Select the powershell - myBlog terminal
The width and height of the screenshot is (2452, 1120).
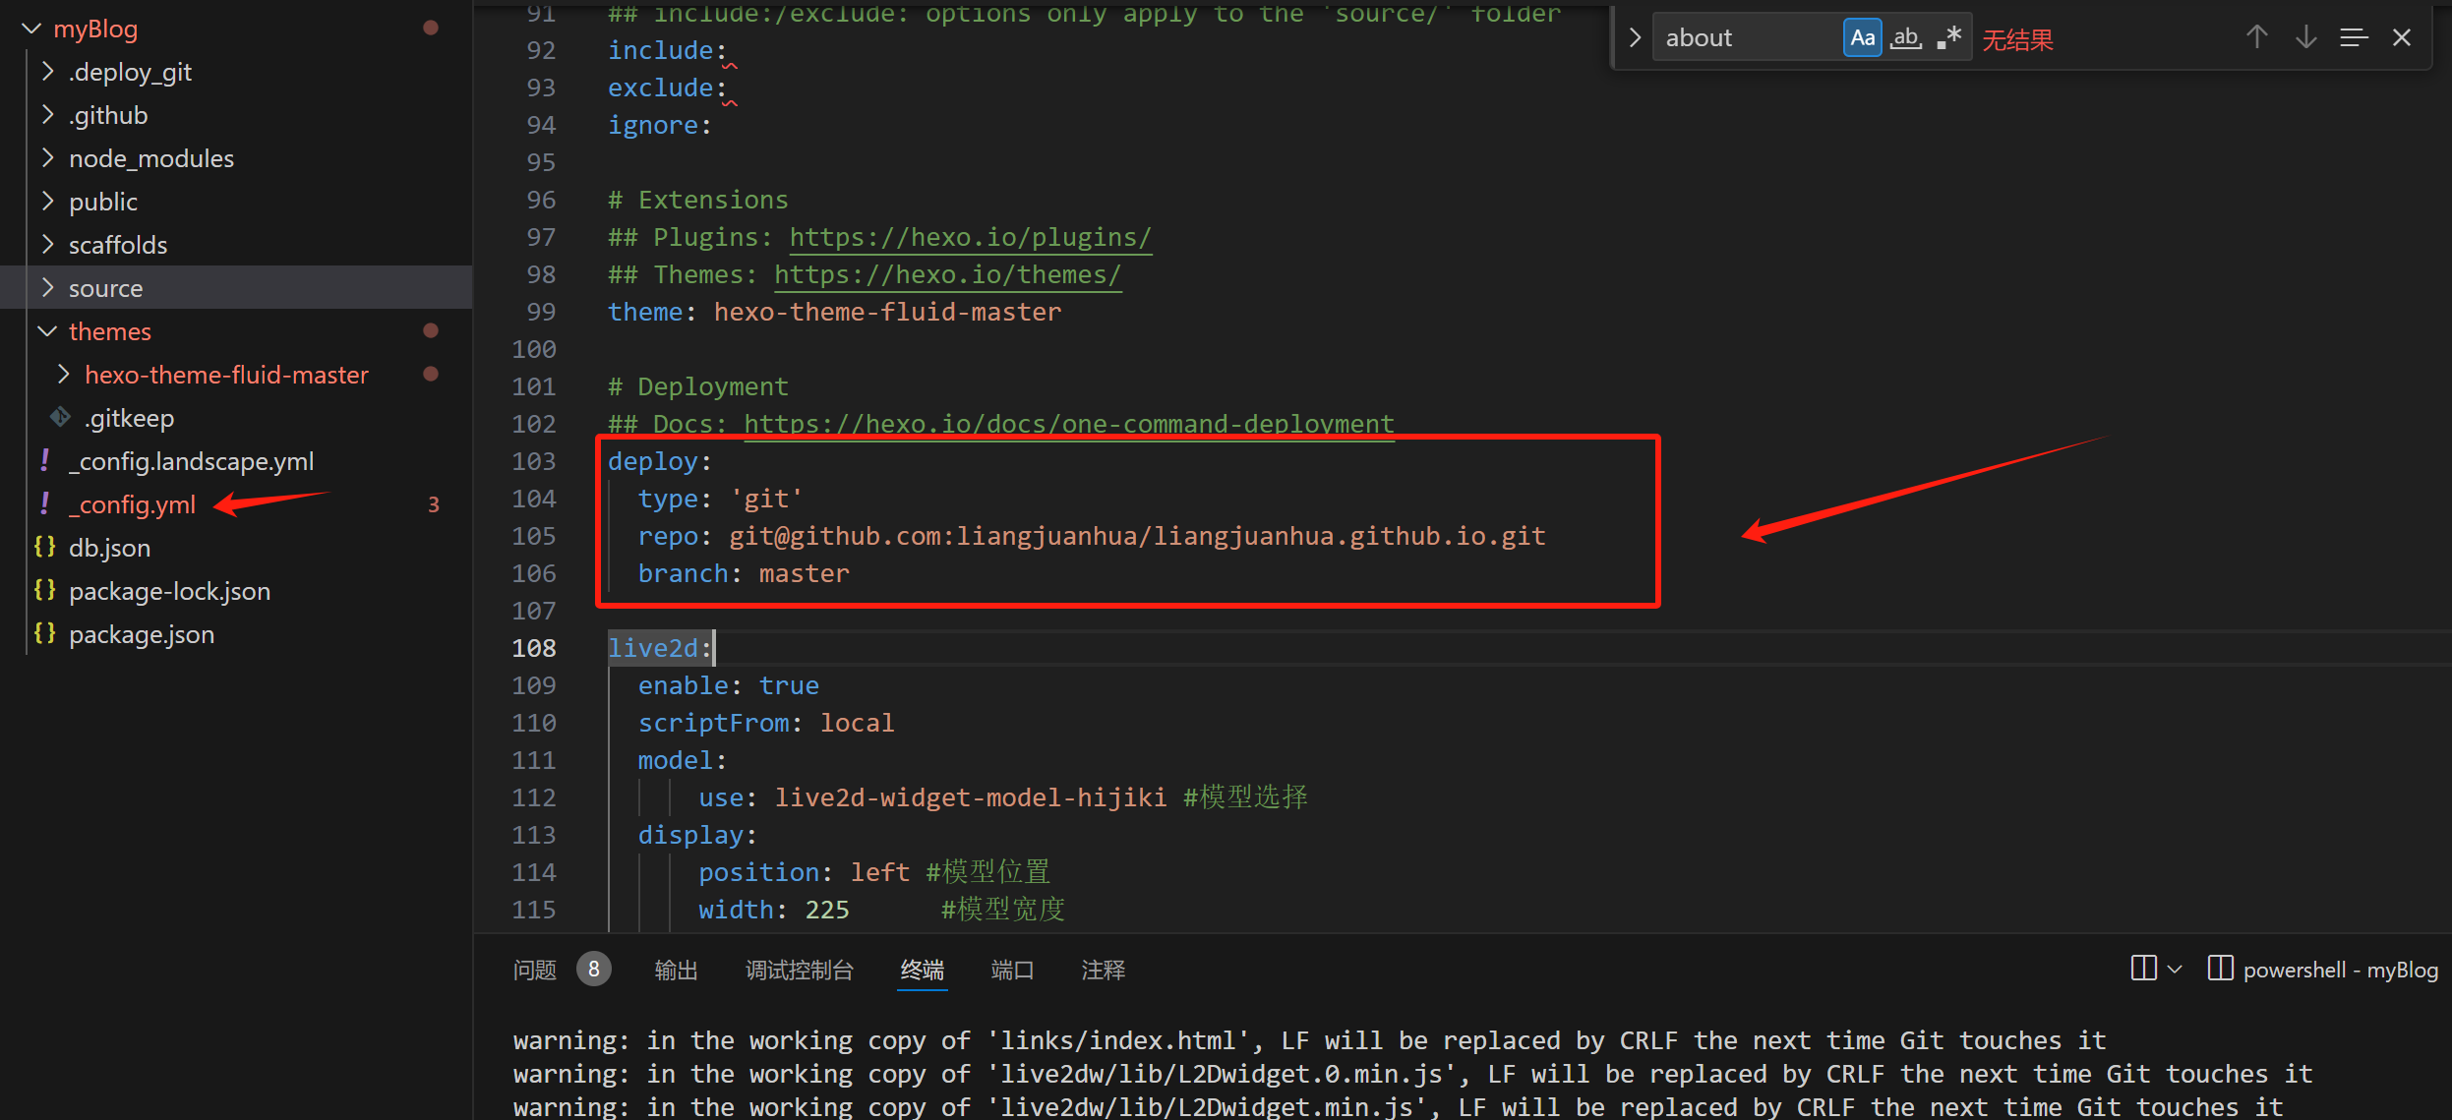2323,970
